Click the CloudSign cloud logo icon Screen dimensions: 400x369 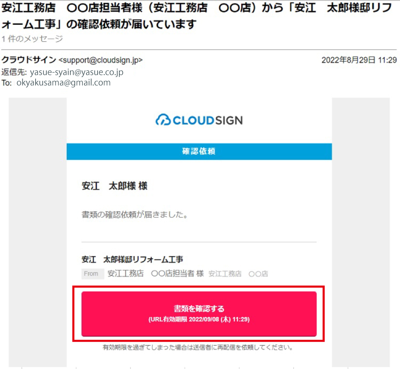click(163, 120)
